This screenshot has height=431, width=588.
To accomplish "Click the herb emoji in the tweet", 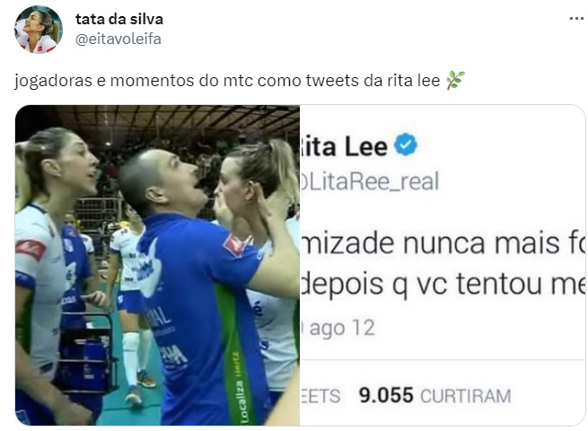I will 455,80.
